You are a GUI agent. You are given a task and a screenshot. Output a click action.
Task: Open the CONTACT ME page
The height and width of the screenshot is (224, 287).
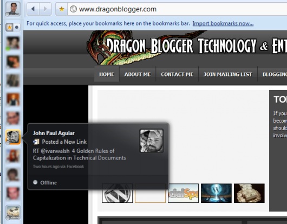pyautogui.click(x=177, y=74)
